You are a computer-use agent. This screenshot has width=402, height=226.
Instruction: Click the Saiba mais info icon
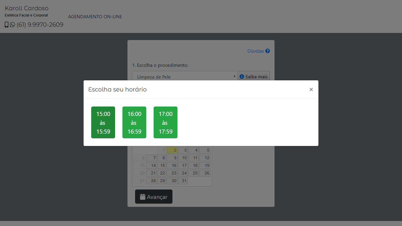[x=242, y=77]
